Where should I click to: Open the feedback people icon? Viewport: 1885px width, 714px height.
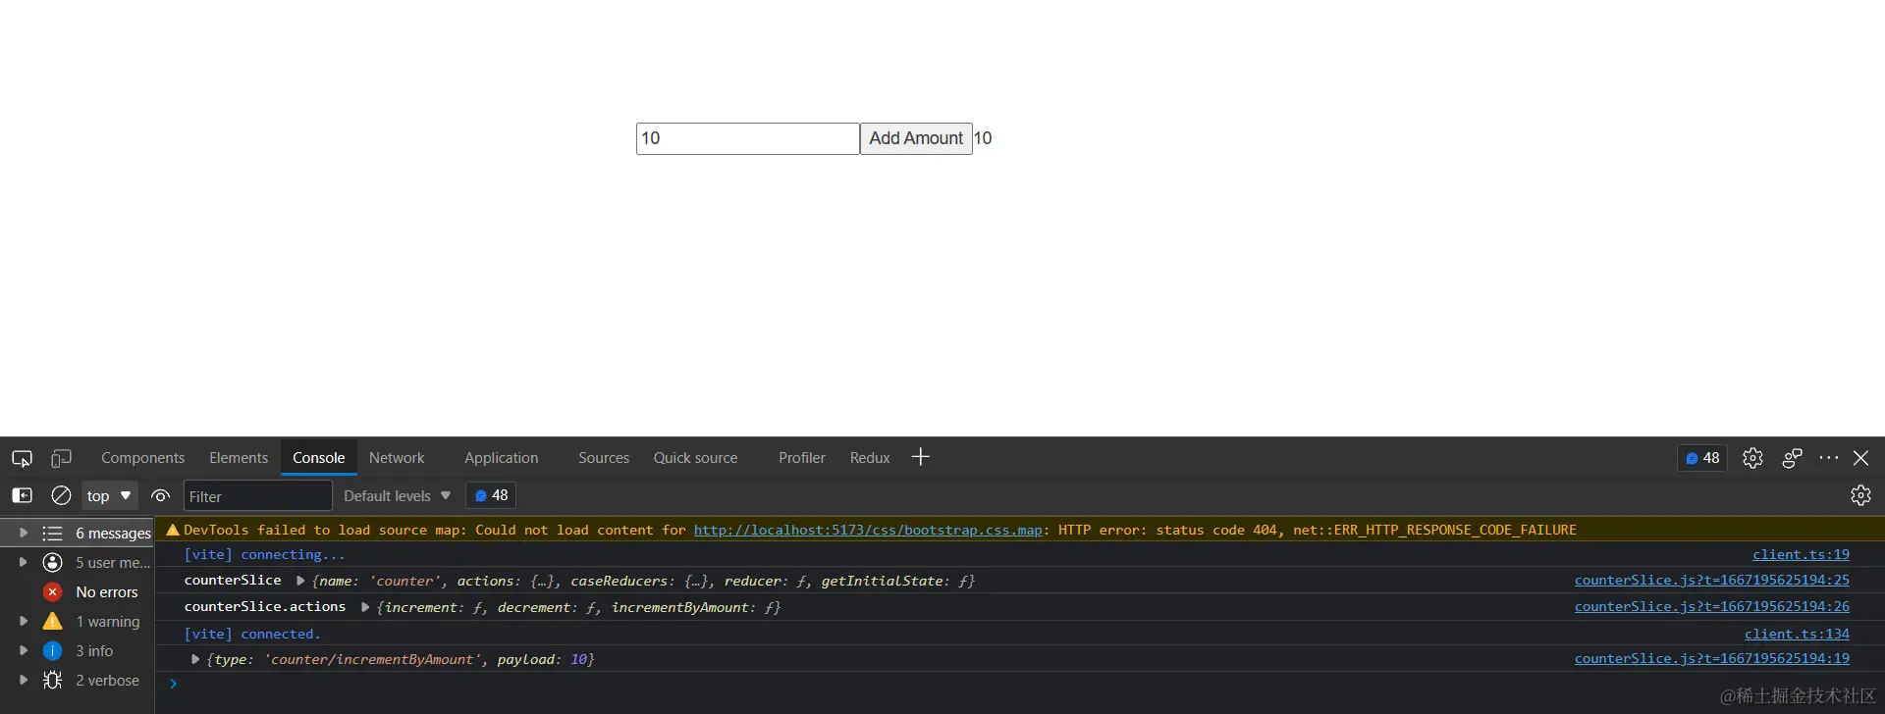(1792, 458)
